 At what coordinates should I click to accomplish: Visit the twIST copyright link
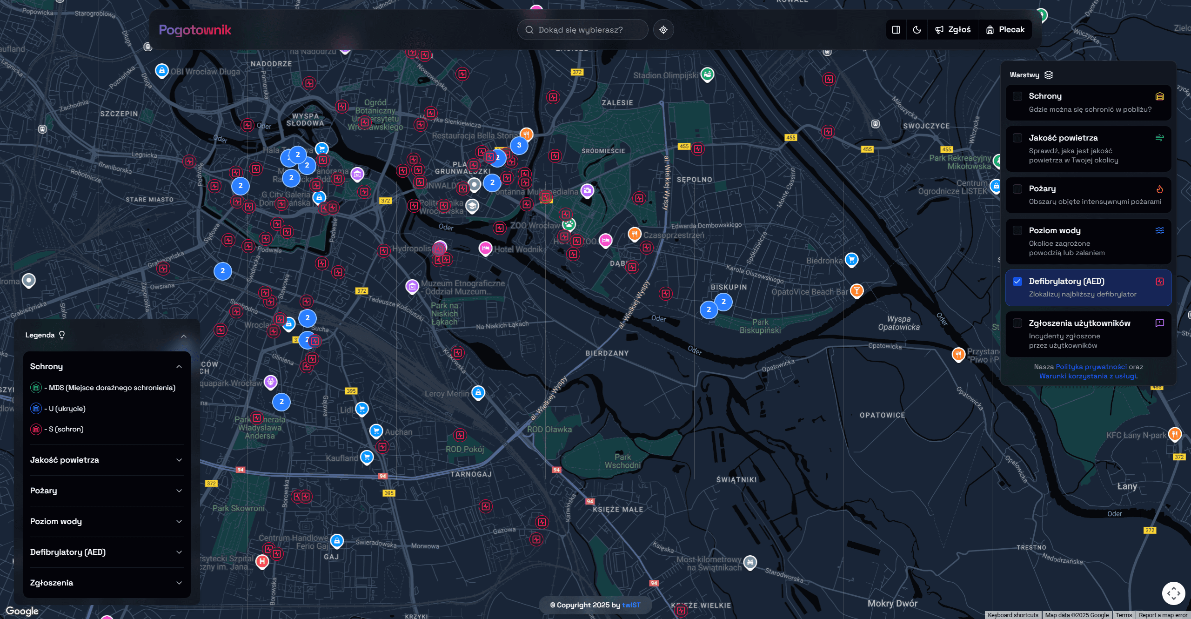coord(631,605)
